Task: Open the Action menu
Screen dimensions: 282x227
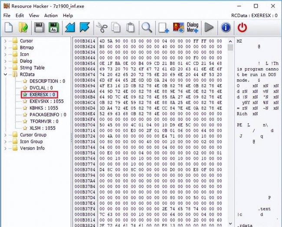Action: coord(51,16)
